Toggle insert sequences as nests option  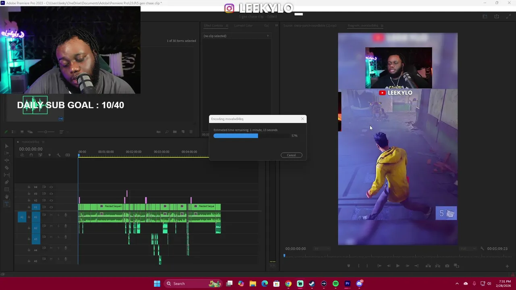(22, 155)
